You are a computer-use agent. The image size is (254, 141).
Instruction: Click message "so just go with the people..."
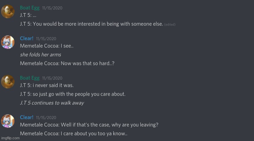73,94
